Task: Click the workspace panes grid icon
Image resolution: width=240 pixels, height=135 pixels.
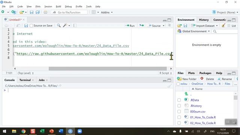Action: tap(93, 12)
